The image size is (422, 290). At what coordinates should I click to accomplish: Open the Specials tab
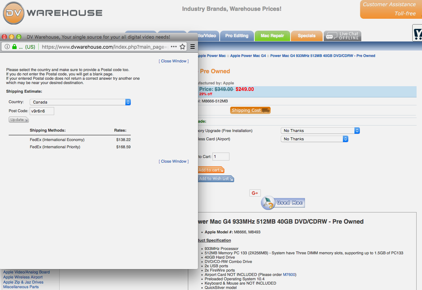(x=306, y=36)
